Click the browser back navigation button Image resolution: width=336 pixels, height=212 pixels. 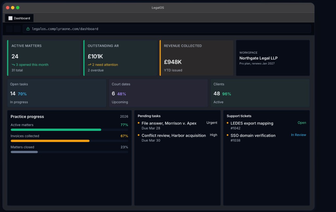point(9,29)
